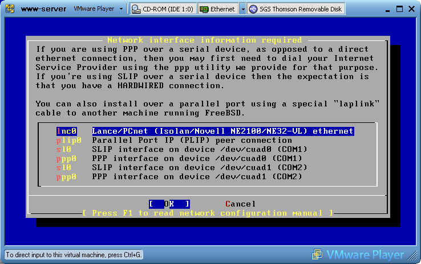Click the VMware Player logo icon
The width and height of the screenshot is (421, 264).
point(317,254)
